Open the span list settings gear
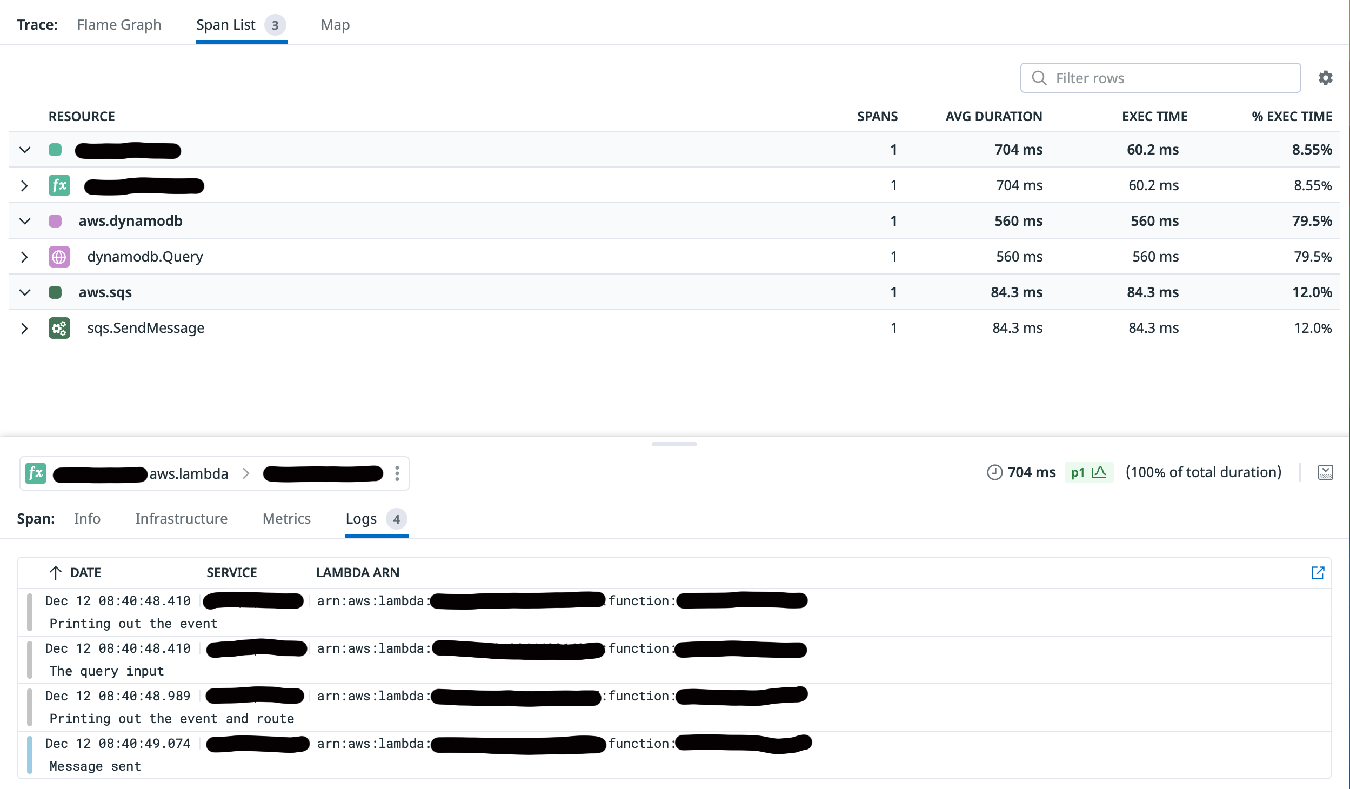 [x=1325, y=78]
